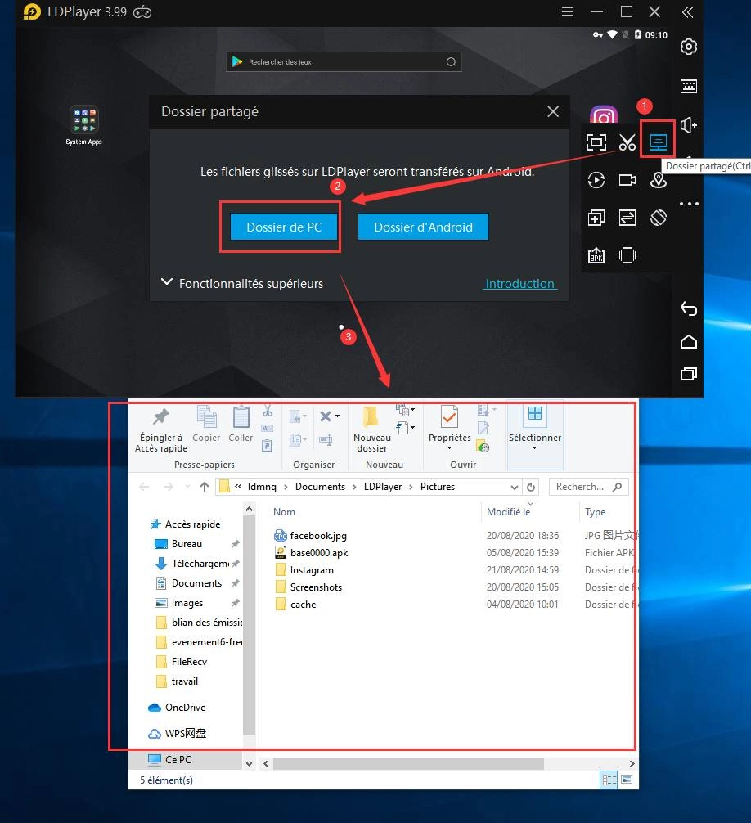Sort by the Type column header

(x=595, y=512)
